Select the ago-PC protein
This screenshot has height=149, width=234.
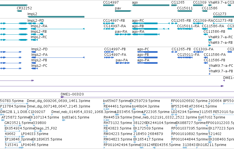[147, 52]
